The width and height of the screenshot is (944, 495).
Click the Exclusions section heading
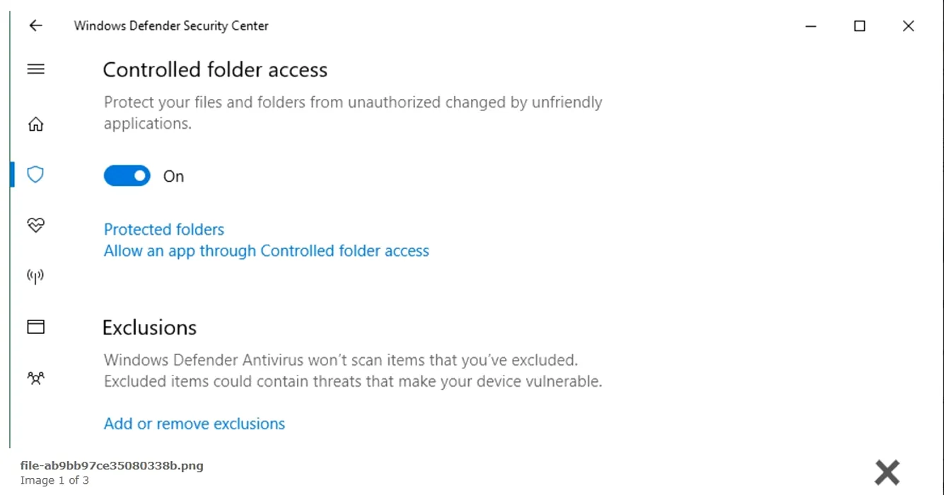click(149, 328)
